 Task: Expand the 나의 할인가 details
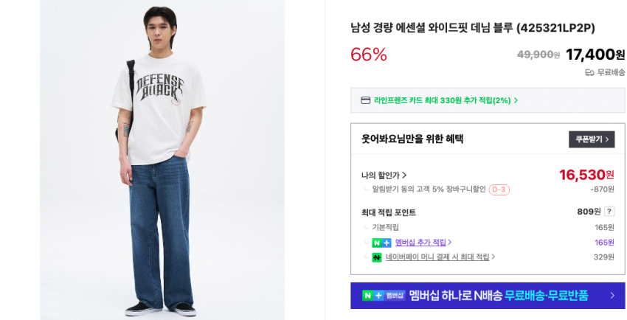point(384,175)
